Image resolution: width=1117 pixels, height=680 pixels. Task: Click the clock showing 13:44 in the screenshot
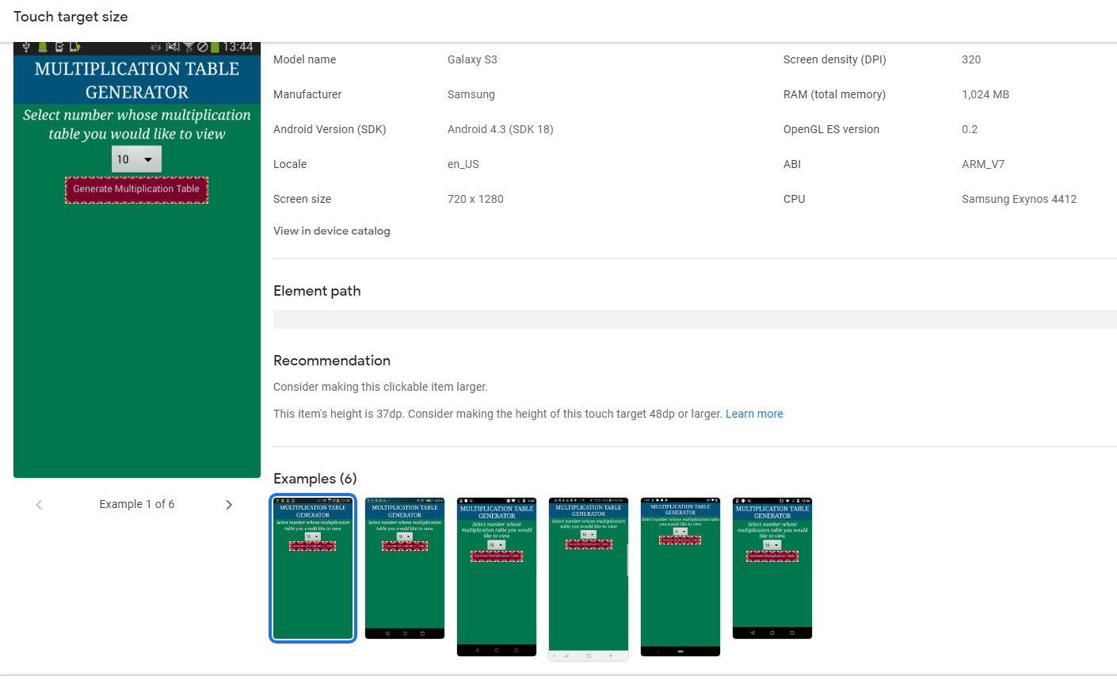(x=238, y=47)
